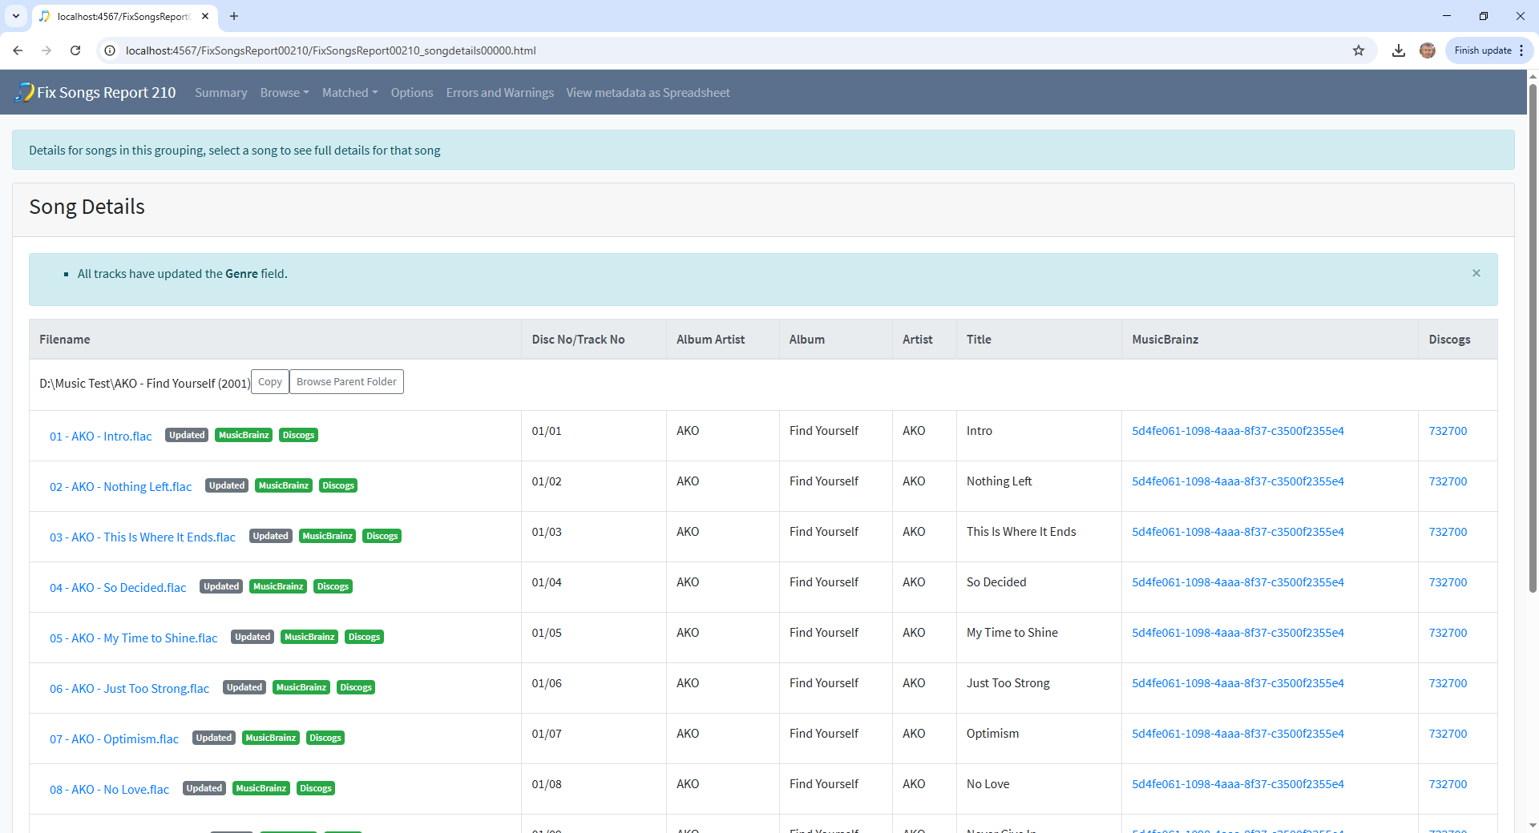Expand the Browse dropdown menu
The image size is (1539, 833).
284,93
